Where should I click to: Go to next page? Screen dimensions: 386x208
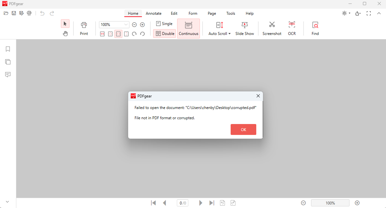pyautogui.click(x=201, y=203)
